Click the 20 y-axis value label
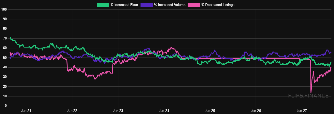The height and width of the screenshot is (114, 334). click(5, 87)
